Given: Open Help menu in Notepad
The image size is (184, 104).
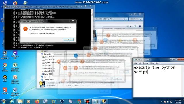Looking at the screenshot, I should click(x=157, y=63).
